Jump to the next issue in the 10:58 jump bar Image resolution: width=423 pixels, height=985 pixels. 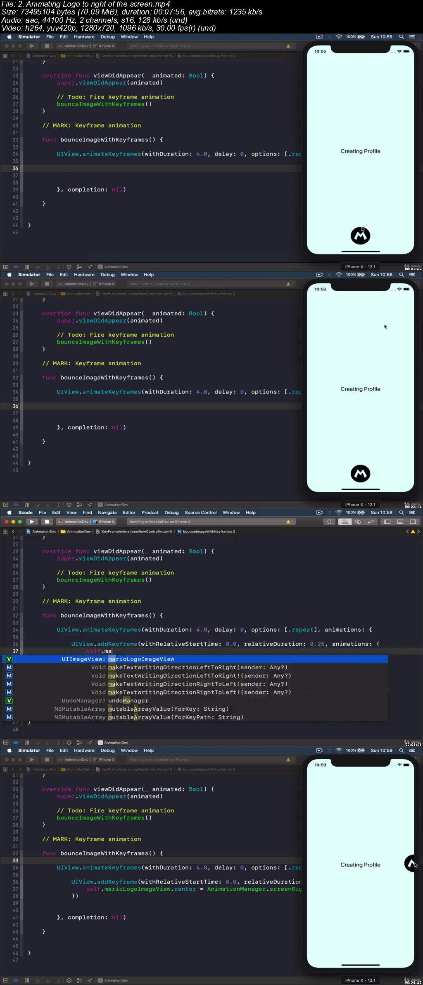[x=418, y=532]
